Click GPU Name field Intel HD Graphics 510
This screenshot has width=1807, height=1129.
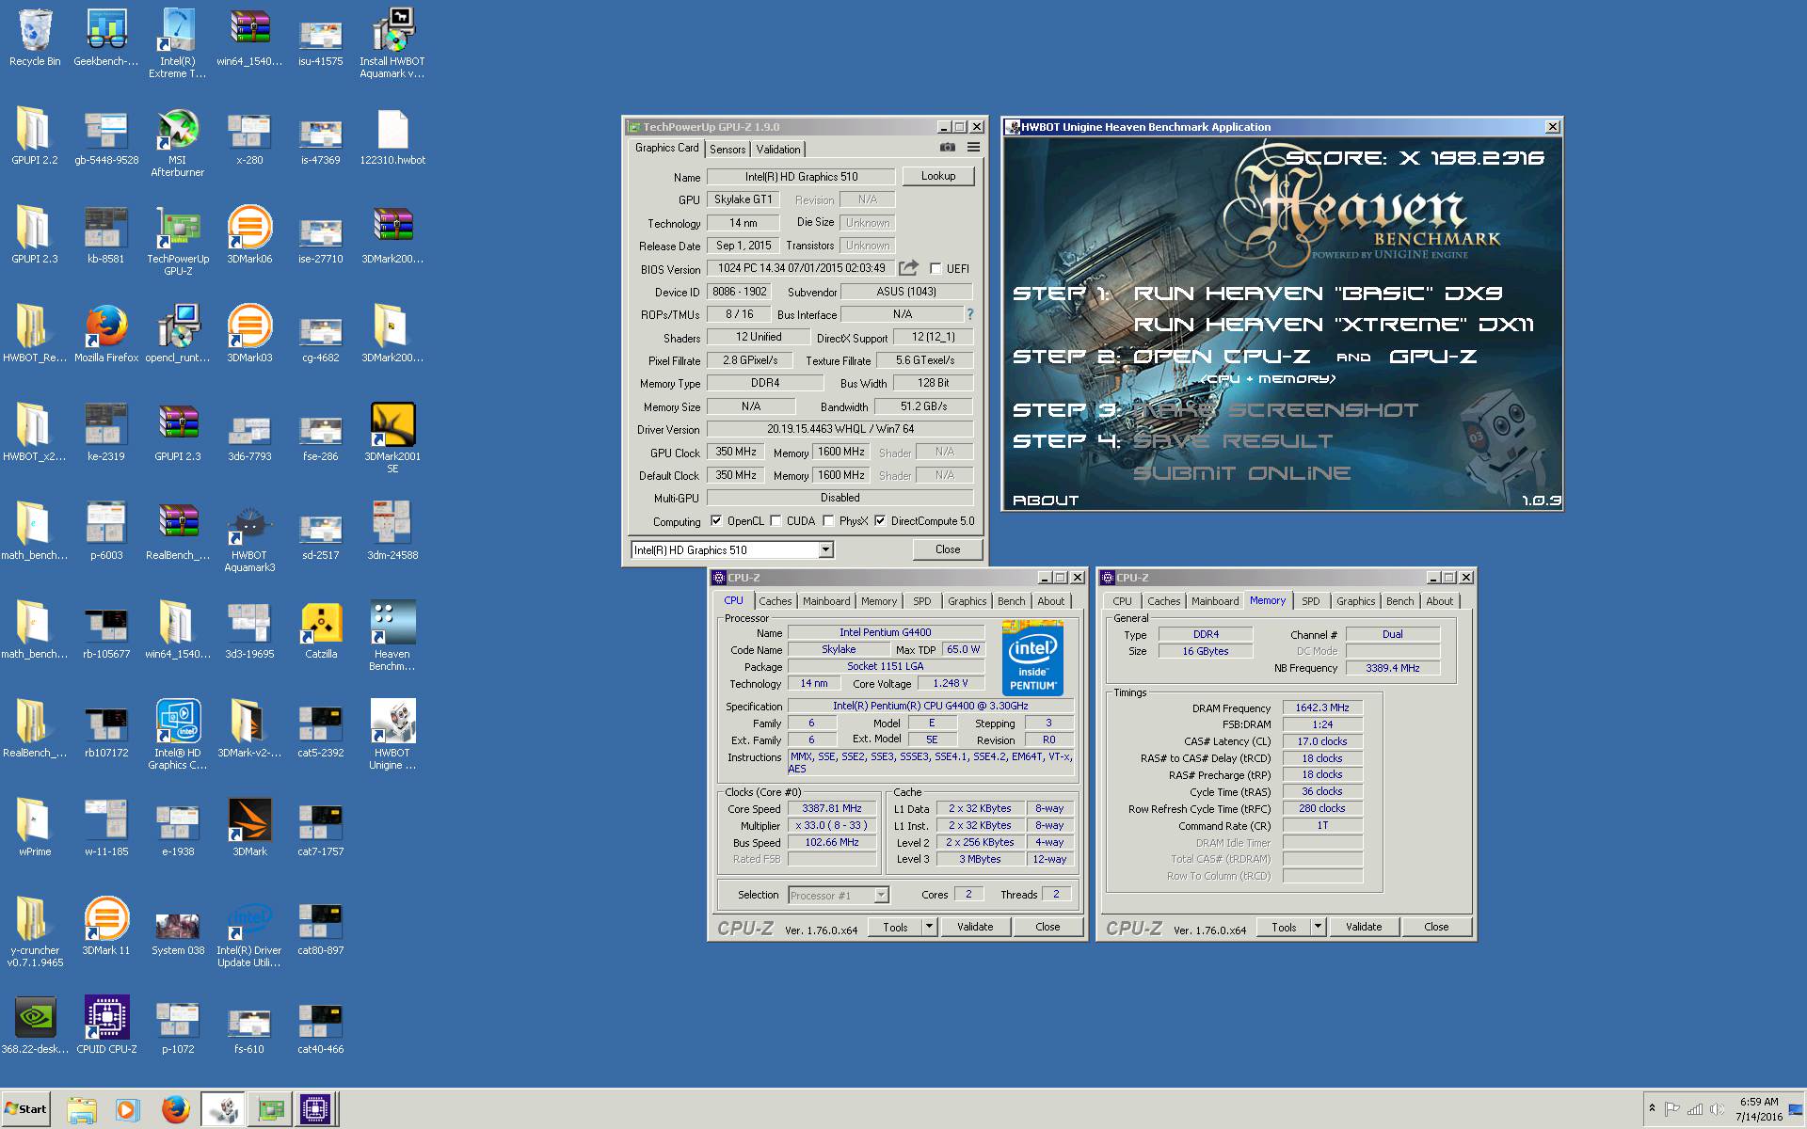click(801, 176)
